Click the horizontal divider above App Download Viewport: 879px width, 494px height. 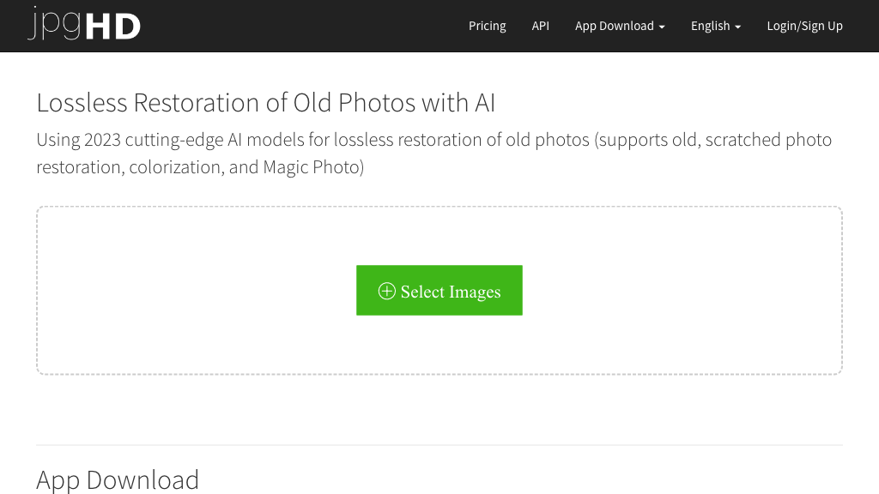tap(439, 445)
